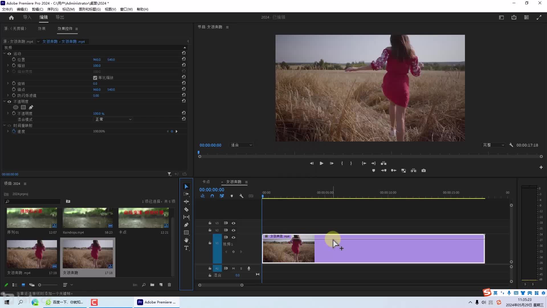
Task: Uncheck uniform scale checkbox
Action: point(95,78)
